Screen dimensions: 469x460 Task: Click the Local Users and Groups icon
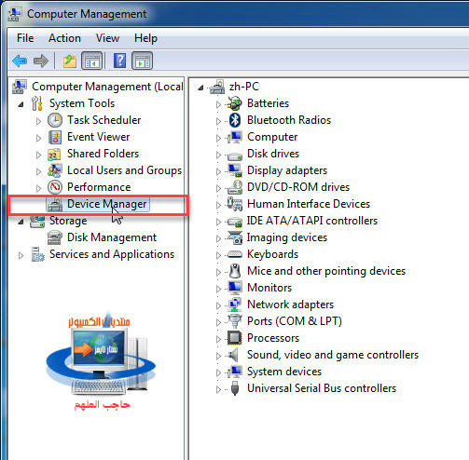pos(55,170)
